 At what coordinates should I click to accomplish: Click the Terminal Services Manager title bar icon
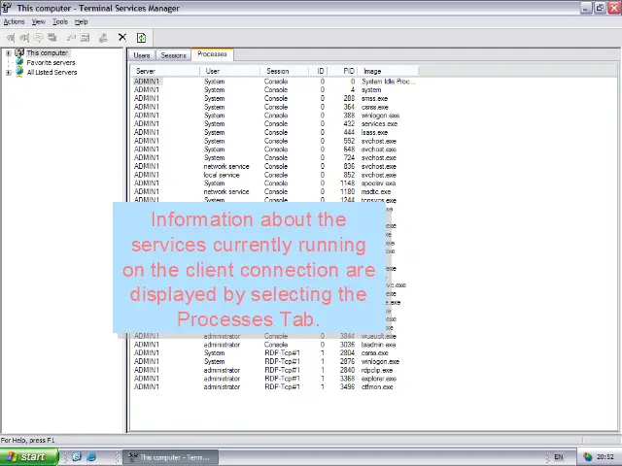point(7,8)
